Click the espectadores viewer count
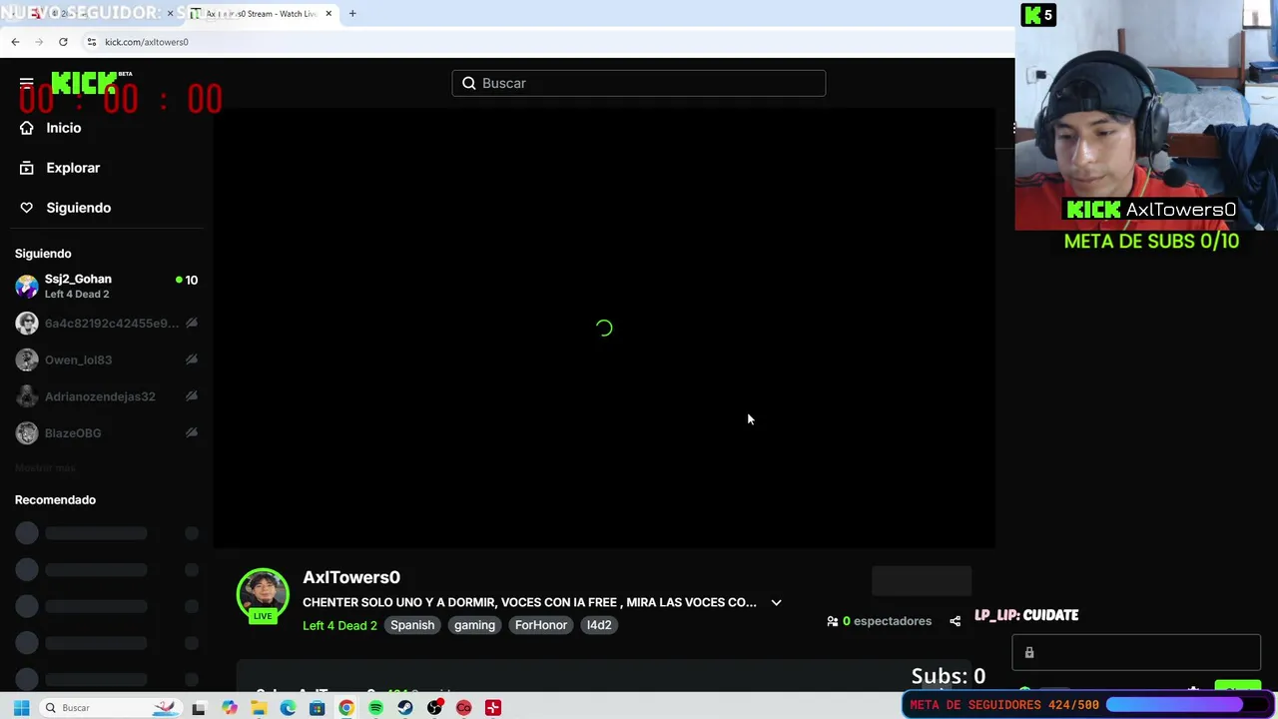Screen dimensions: 1278x719 pos(880,621)
